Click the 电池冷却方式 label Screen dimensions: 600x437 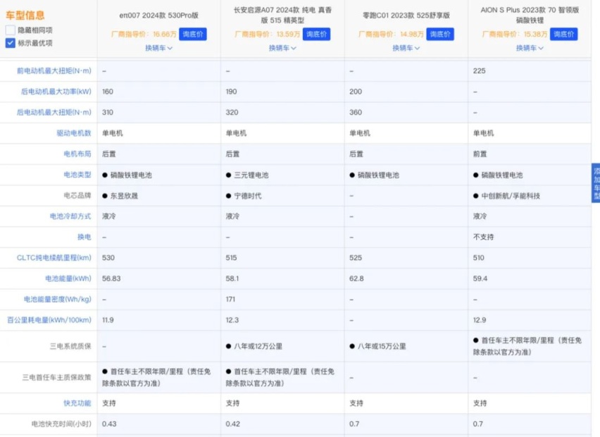pyautogui.click(x=70, y=216)
